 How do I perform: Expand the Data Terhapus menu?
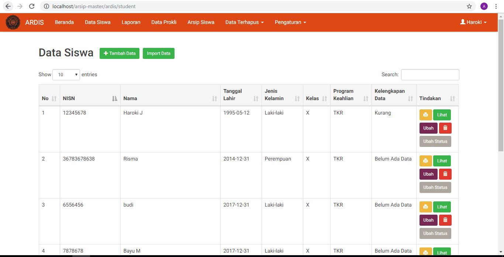click(244, 22)
